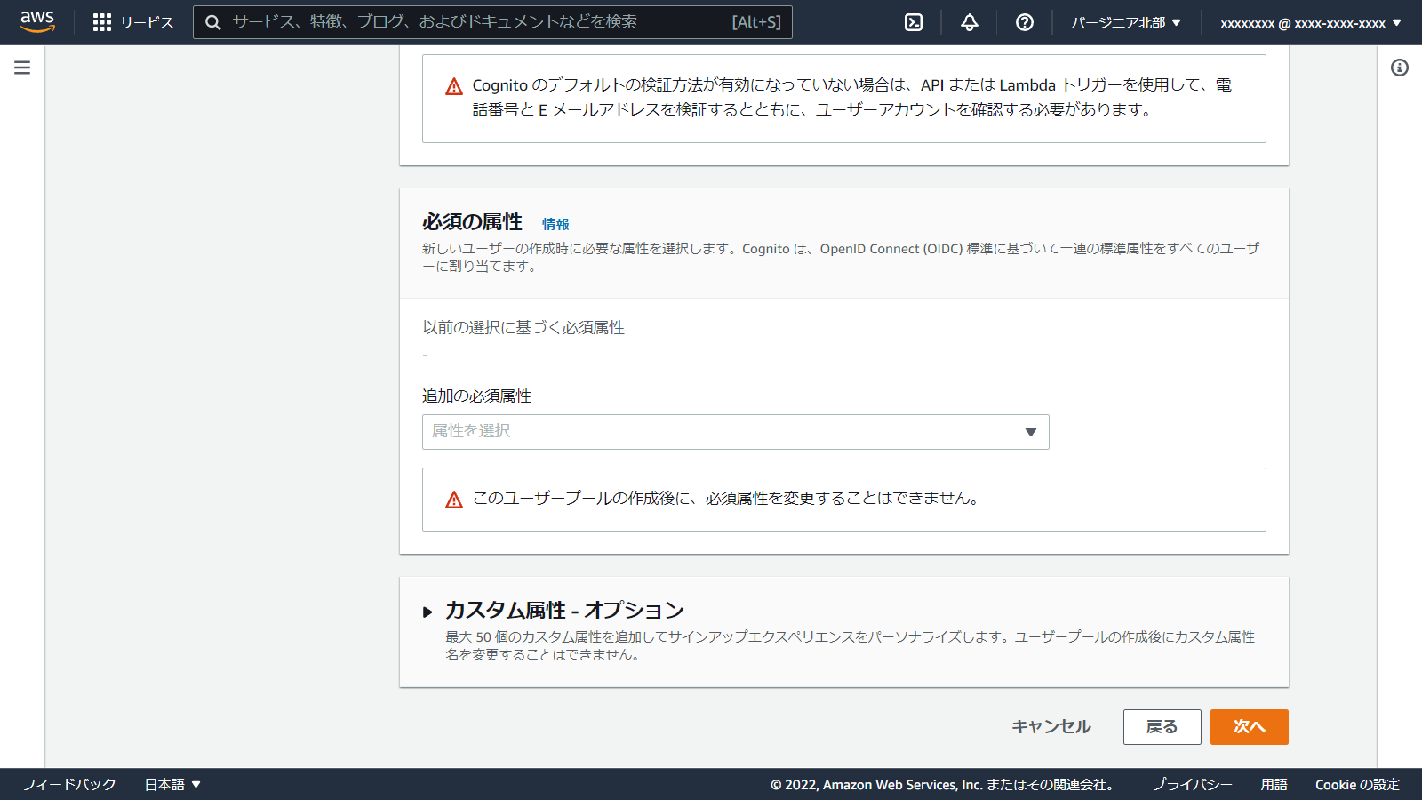Open the notifications bell
The height and width of the screenshot is (800, 1422).
tap(968, 22)
